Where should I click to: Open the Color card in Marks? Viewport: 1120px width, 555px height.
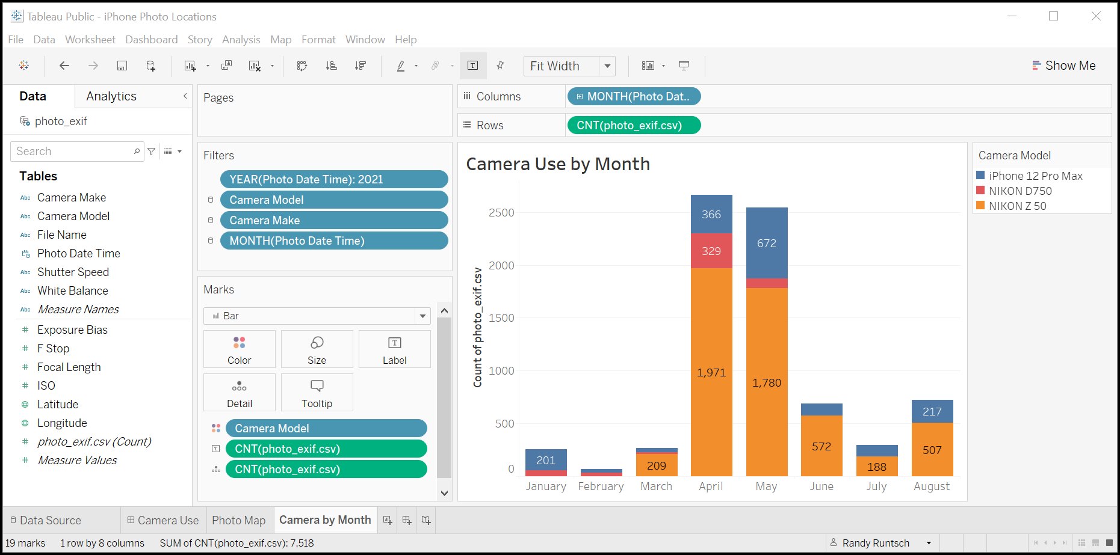point(239,349)
